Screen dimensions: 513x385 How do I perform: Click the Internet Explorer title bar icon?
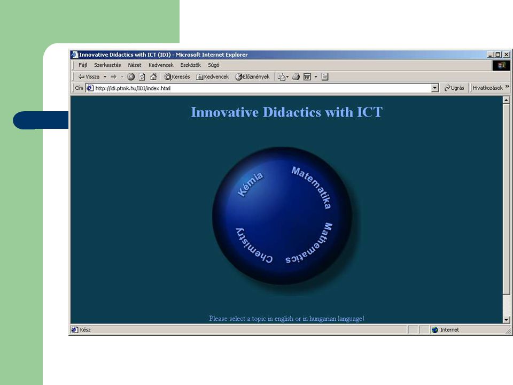coord(75,55)
